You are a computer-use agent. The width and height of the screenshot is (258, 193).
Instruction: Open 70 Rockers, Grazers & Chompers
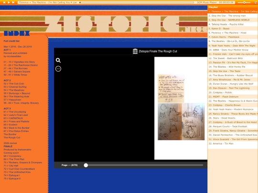click(23, 163)
